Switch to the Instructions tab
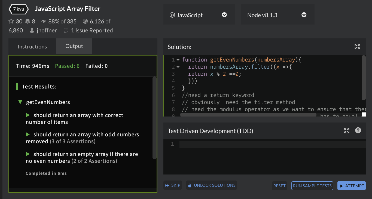Screen dimensions: 372x199 (32, 46)
